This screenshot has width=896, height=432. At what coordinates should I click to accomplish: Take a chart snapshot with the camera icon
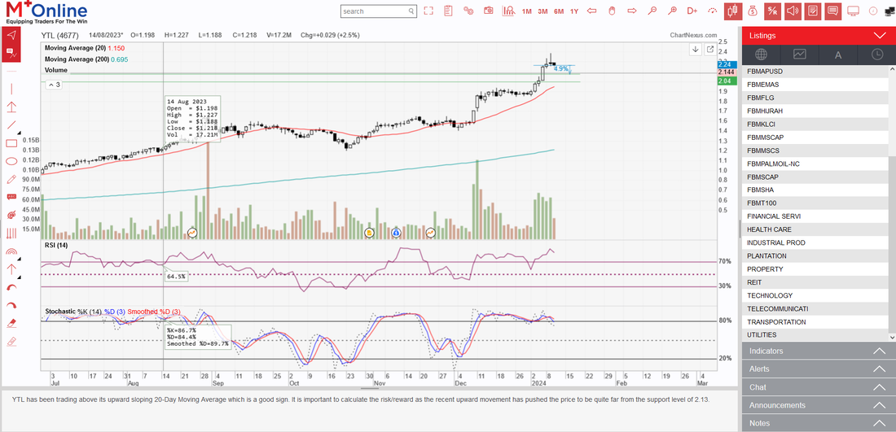click(x=489, y=11)
